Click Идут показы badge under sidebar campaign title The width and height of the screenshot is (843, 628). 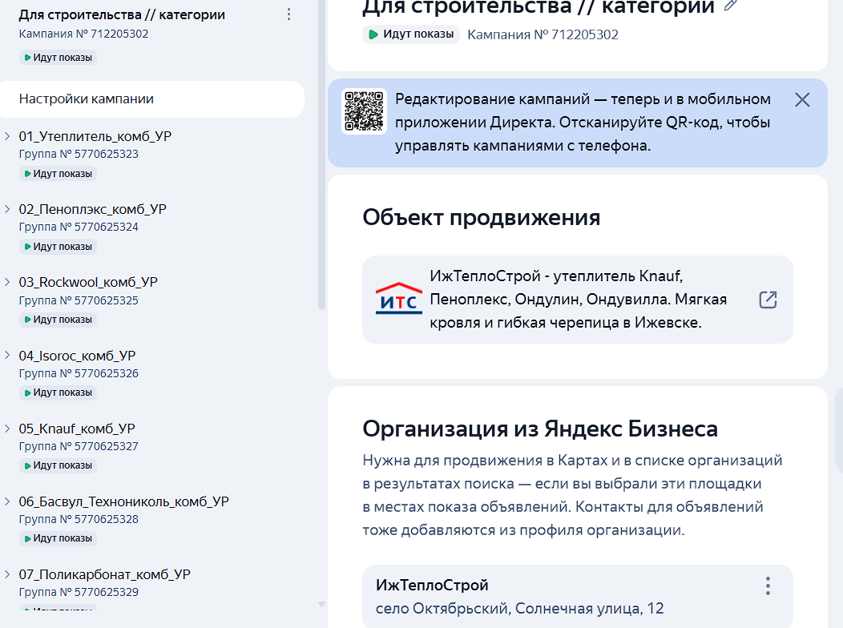pyautogui.click(x=58, y=58)
